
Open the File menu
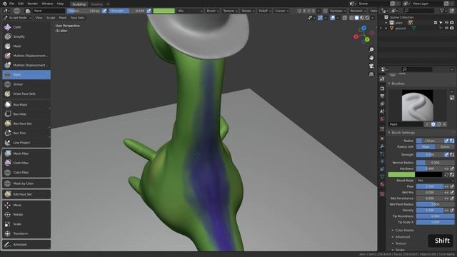tap(11, 4)
